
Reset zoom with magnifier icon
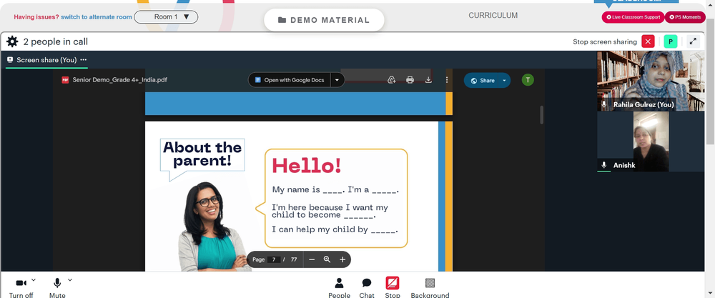(327, 259)
